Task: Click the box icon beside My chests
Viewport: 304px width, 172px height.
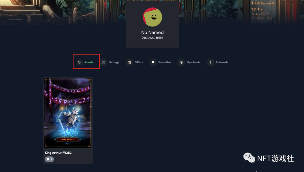Action: [181, 62]
